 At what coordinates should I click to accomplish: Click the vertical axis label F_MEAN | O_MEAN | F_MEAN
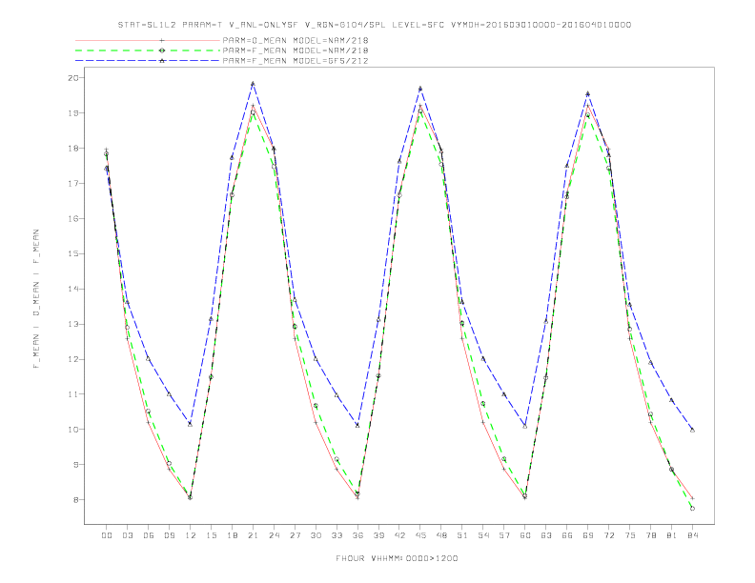click(36, 299)
